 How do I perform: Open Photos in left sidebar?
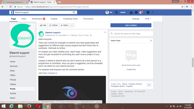pyautogui.click(x=13, y=80)
